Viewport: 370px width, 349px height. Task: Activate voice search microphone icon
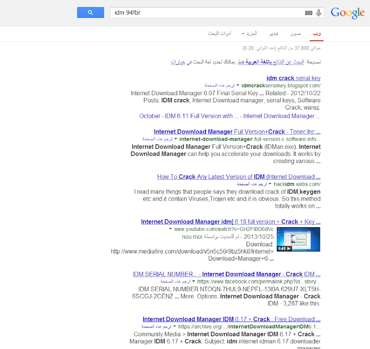tap(319, 13)
